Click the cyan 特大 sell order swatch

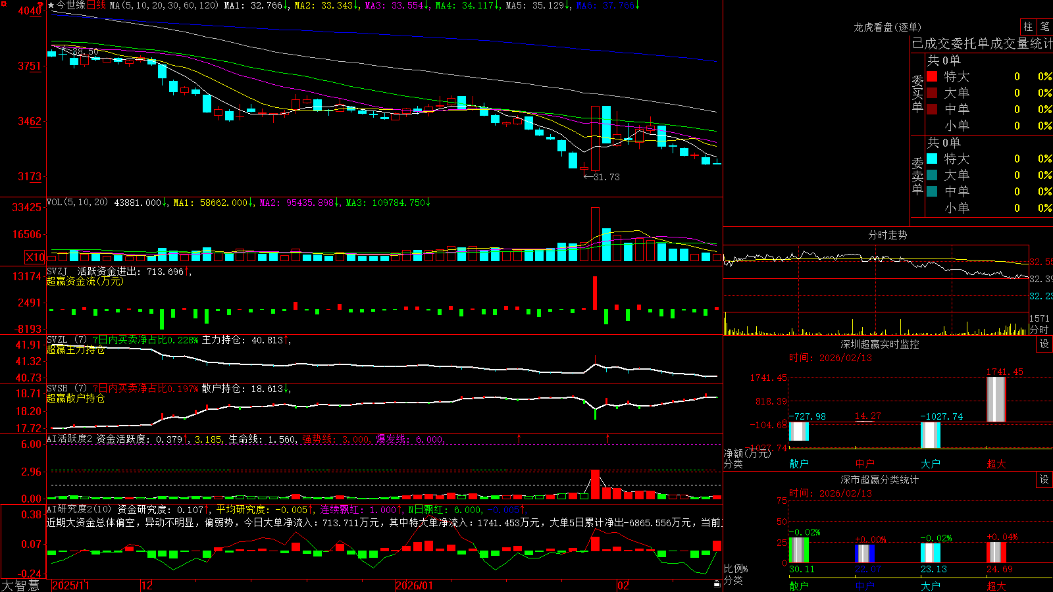[932, 159]
